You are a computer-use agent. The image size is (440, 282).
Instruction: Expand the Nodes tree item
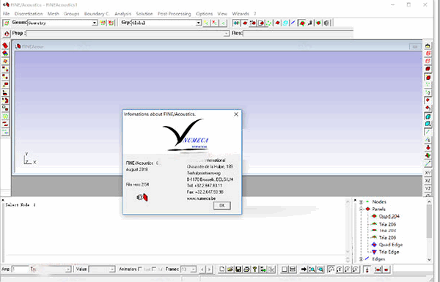361,202
